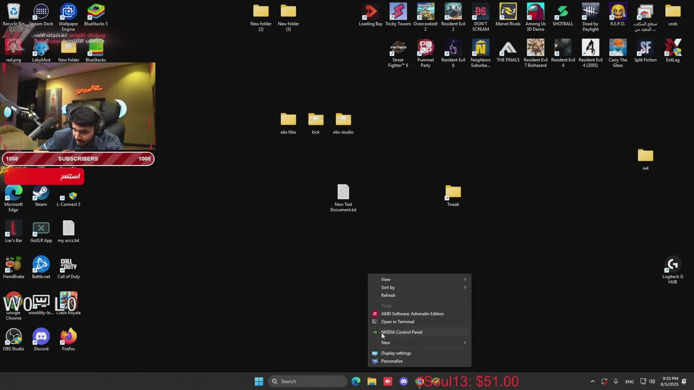694x390 pixels.
Task: Select the HandBrake desktop icon
Action: 14,268
